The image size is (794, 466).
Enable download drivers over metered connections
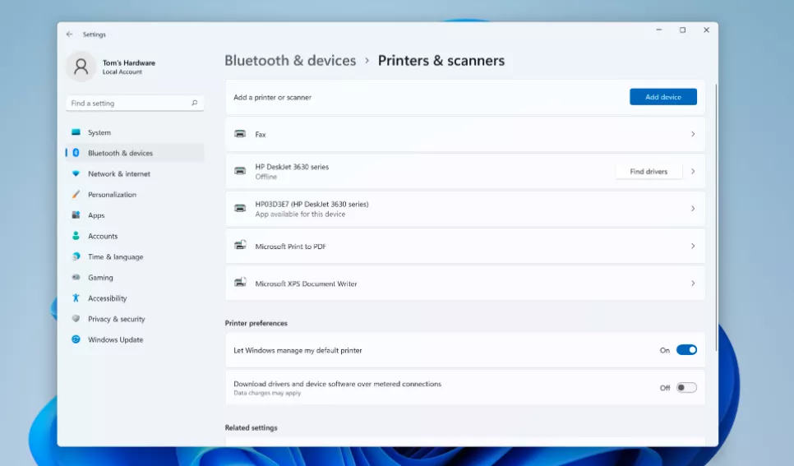[x=686, y=387]
